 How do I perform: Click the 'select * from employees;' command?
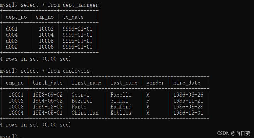pos(56,71)
